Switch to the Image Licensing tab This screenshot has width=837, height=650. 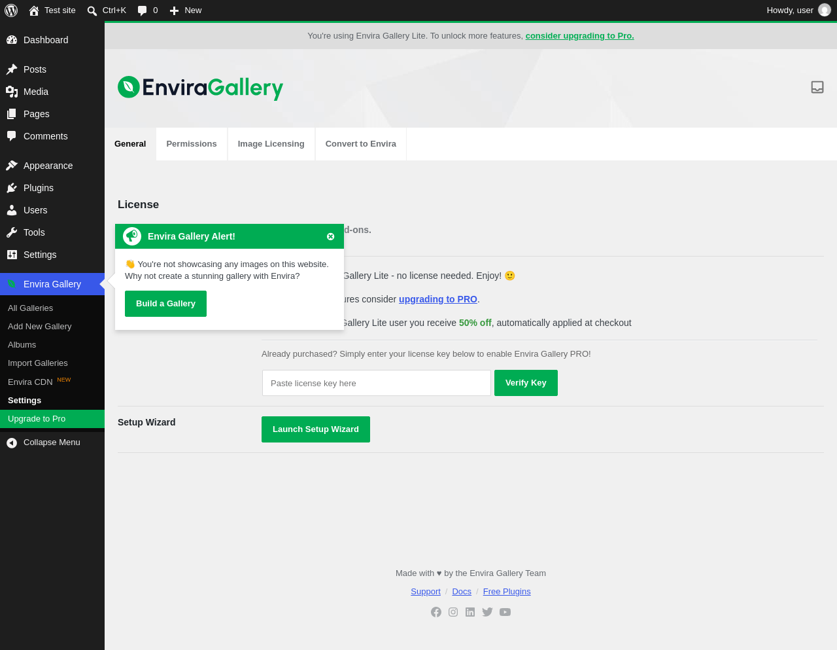(271, 144)
